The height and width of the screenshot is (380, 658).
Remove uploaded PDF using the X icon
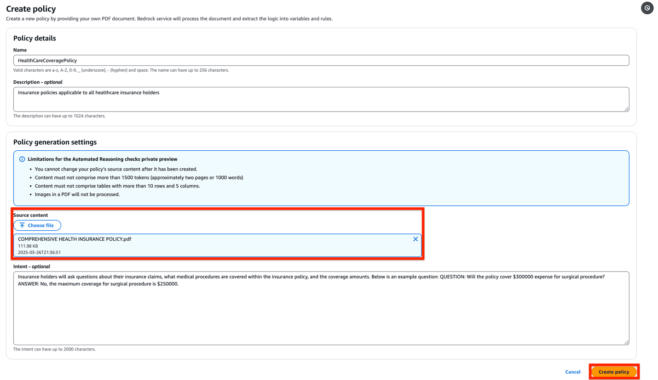click(x=416, y=238)
